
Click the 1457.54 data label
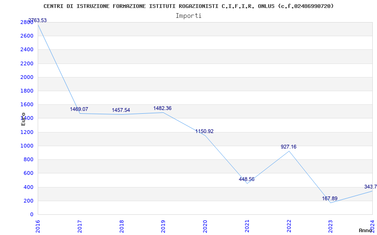[121, 110]
